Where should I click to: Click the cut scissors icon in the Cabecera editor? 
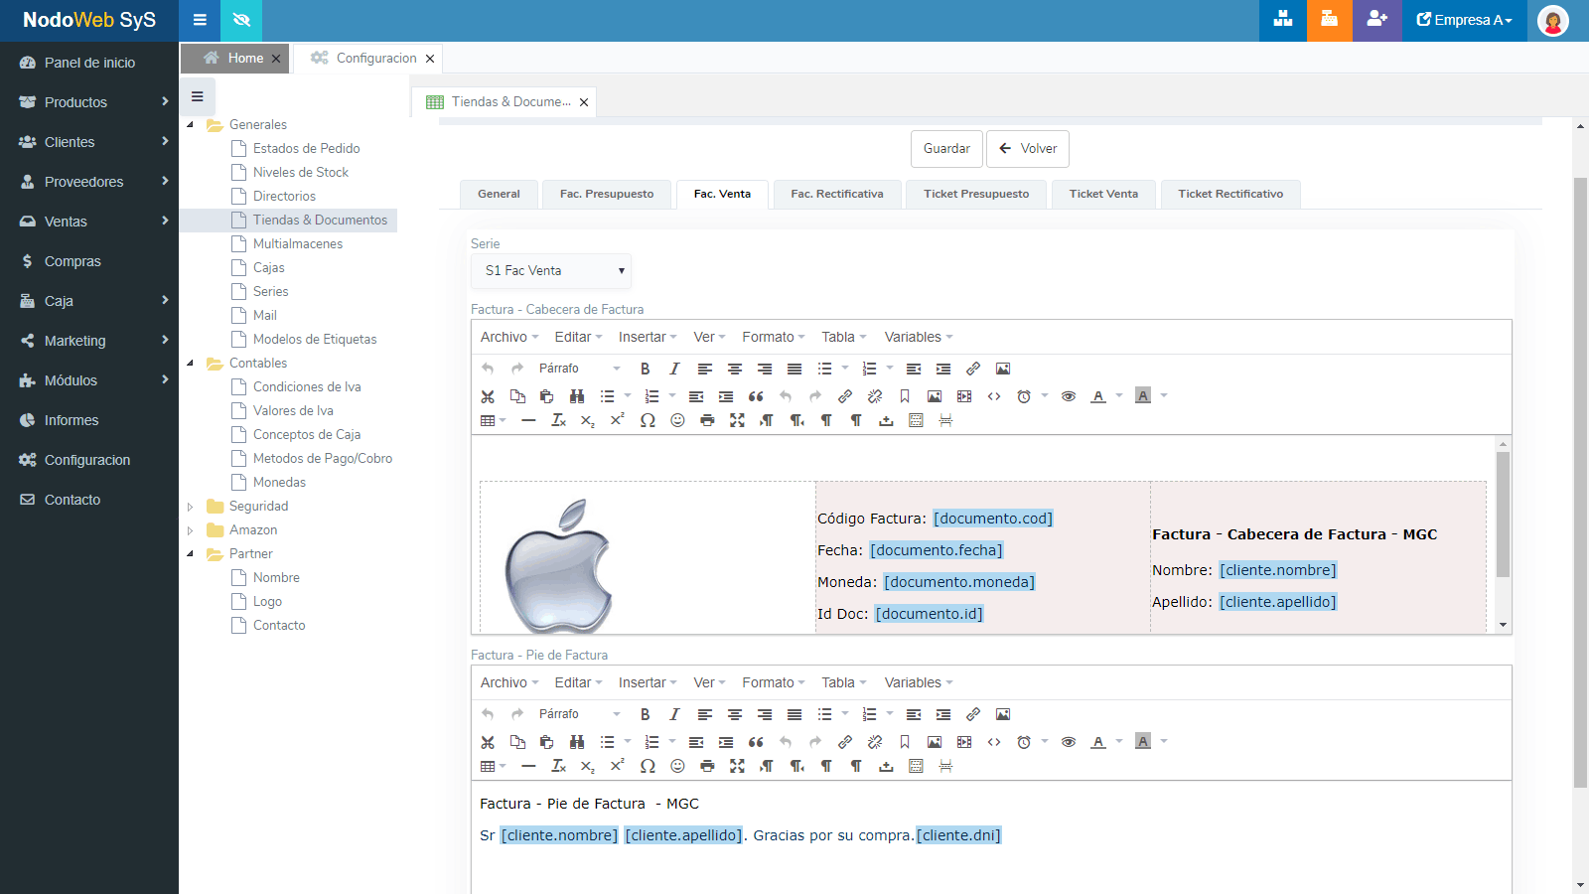[488, 396]
